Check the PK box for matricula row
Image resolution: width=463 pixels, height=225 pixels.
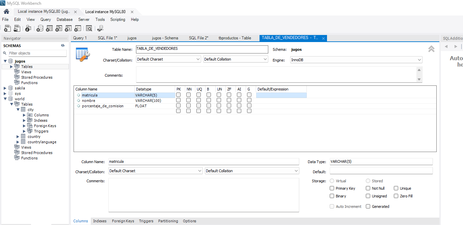point(178,95)
